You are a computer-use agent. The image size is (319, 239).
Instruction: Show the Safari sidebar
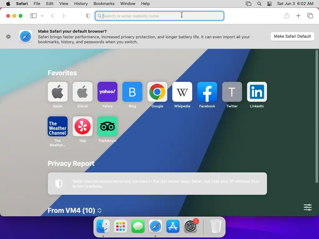click(33, 16)
